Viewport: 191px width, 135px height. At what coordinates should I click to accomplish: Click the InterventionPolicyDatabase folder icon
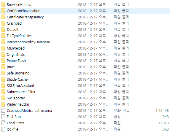(3, 42)
